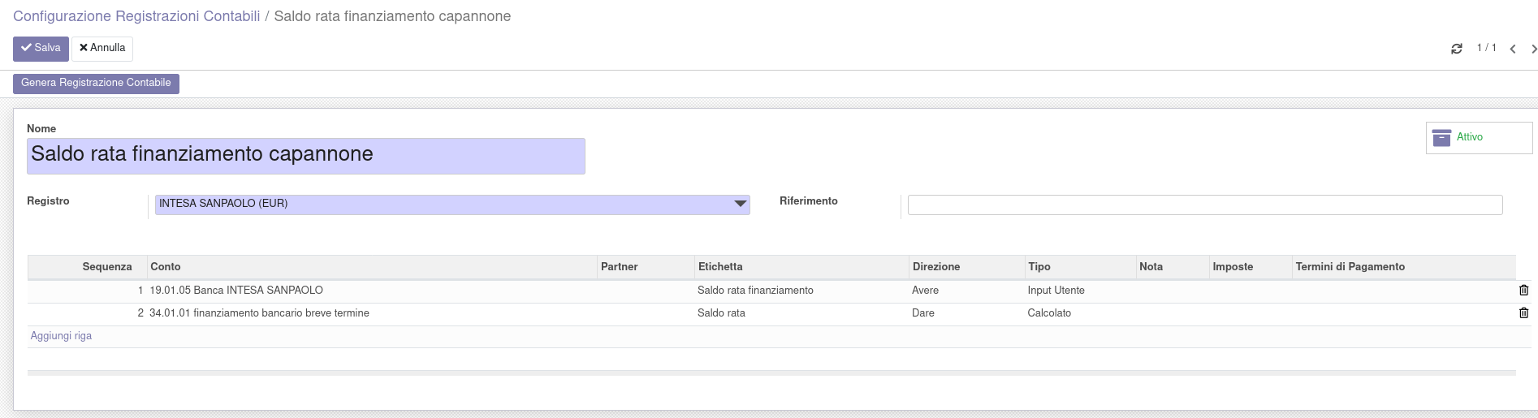The width and height of the screenshot is (1538, 418).
Task: Delete the Banca INTESA SANPAOLO row
Action: point(1523,291)
